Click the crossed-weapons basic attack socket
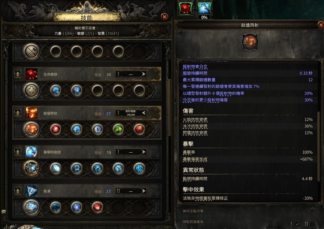Viewport: 324px width, 229px height. 31,51
